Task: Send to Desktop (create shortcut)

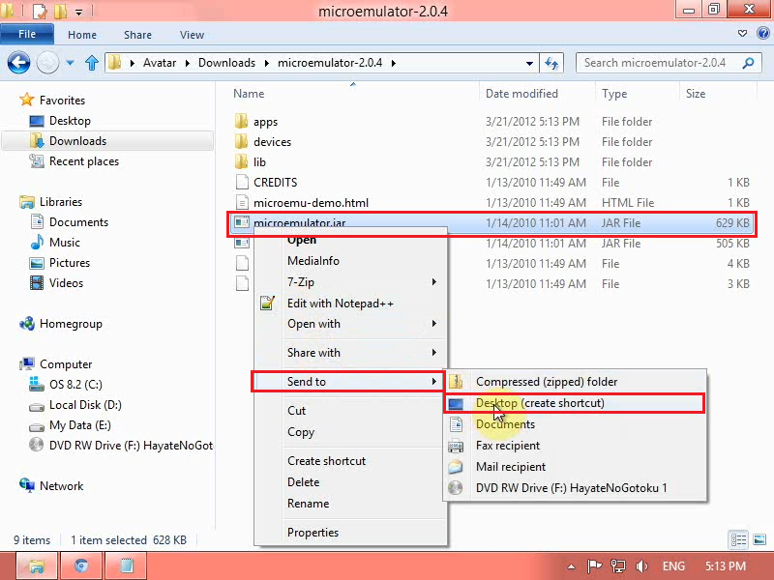Action: [x=575, y=403]
